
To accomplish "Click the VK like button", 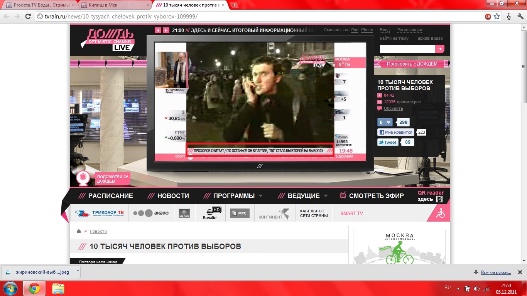I will pyautogui.click(x=385, y=122).
